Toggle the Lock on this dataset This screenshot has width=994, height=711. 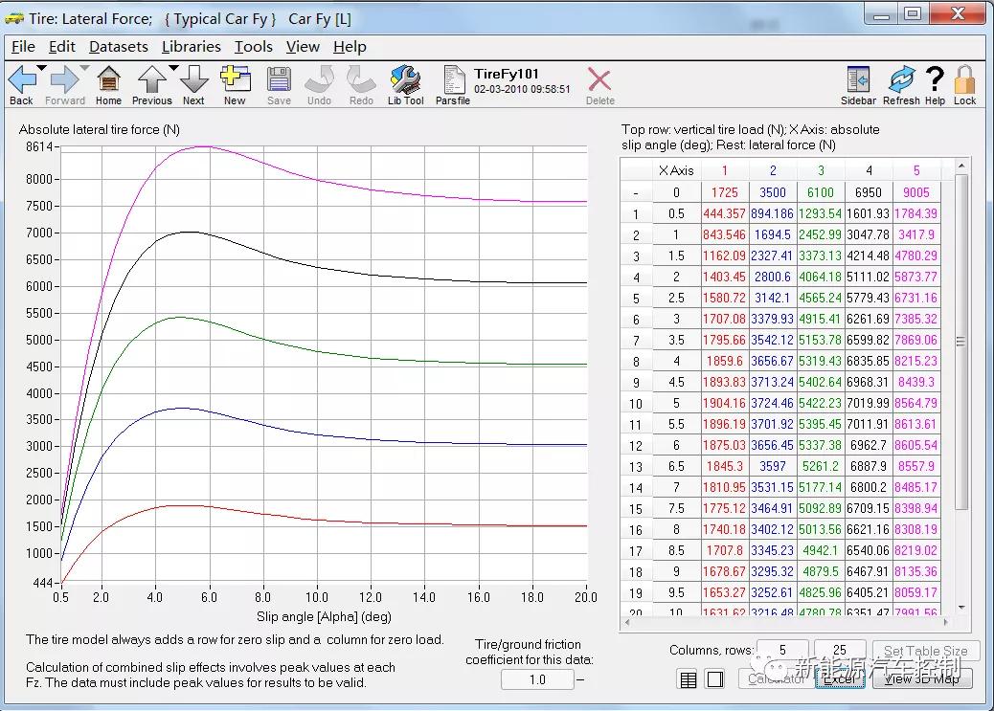click(x=964, y=81)
